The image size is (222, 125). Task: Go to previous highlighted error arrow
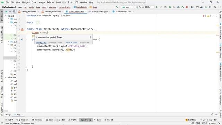tap(213, 16)
